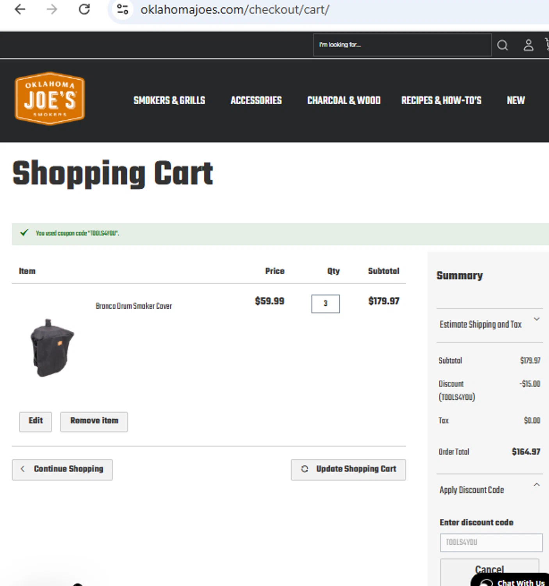The width and height of the screenshot is (549, 586).
Task: Collapse the Apply Discount Code section
Action: point(537,485)
